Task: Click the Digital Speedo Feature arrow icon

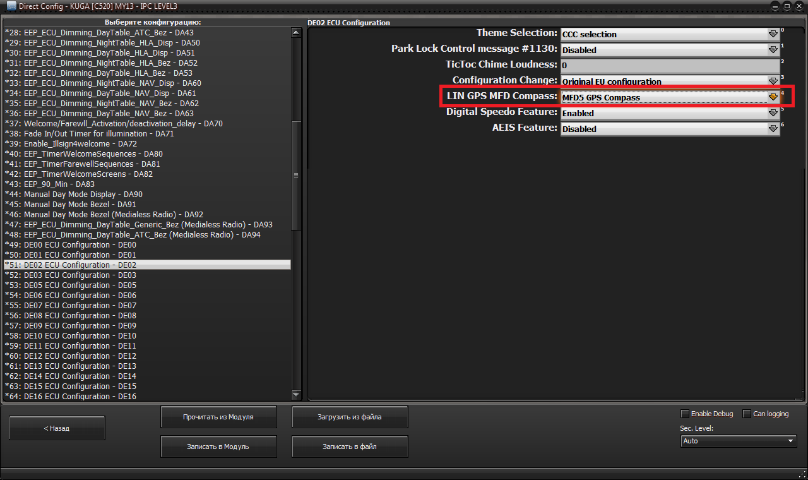Action: pyautogui.click(x=773, y=113)
